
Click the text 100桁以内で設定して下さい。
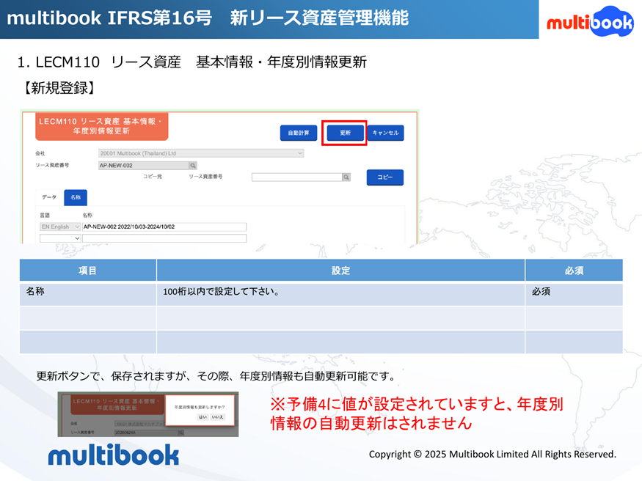(x=221, y=292)
